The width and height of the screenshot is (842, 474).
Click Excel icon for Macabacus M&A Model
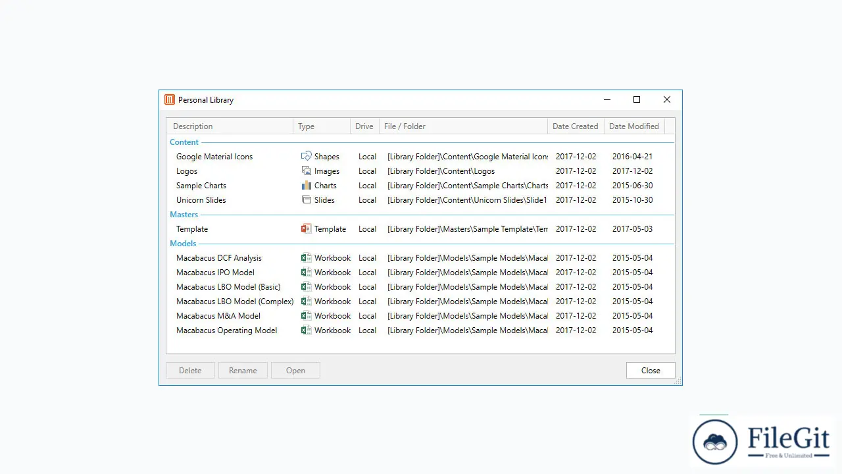(306, 315)
